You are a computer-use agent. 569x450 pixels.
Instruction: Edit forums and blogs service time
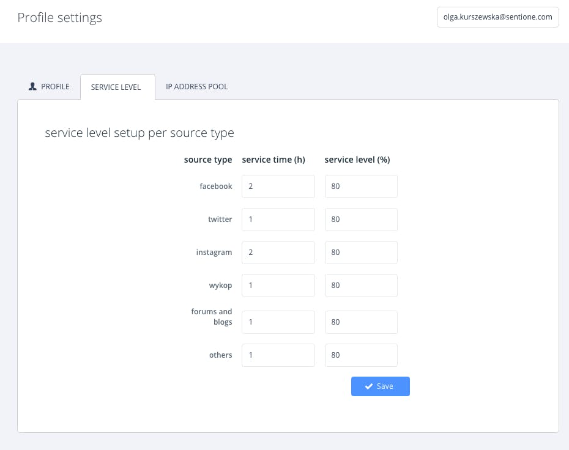coord(278,322)
